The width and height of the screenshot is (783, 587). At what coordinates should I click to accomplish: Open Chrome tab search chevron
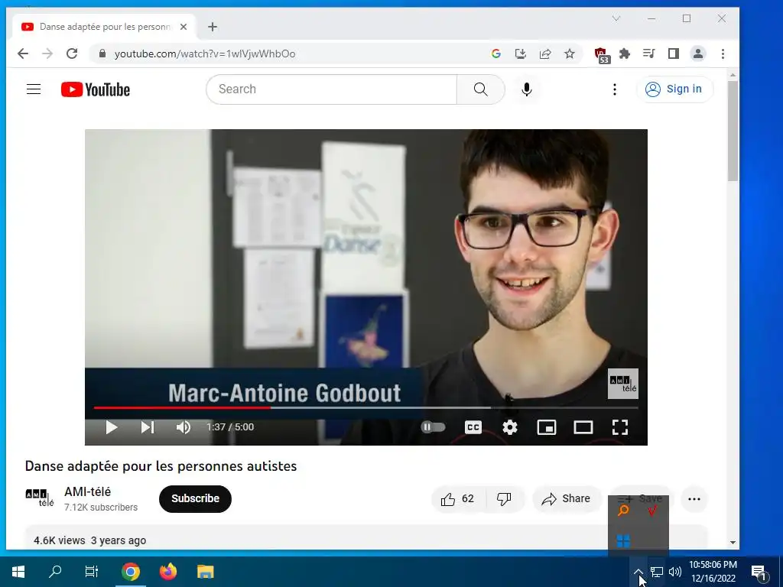616,18
